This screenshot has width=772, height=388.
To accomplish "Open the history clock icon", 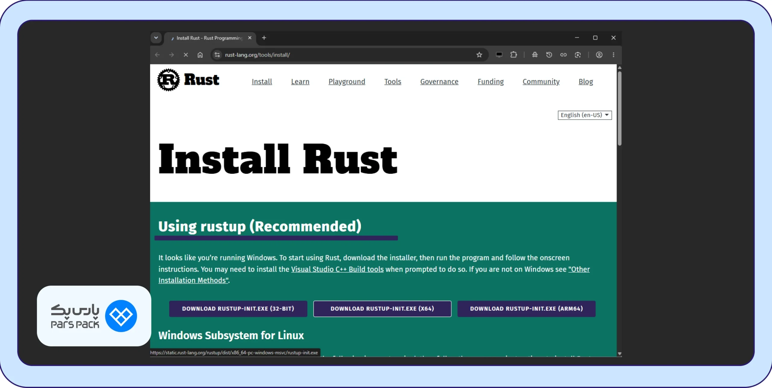I will [x=549, y=55].
